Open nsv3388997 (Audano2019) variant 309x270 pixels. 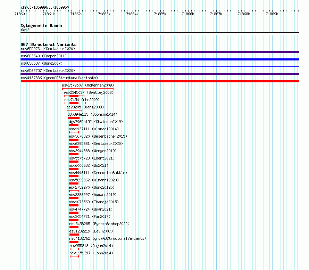coord(93,195)
